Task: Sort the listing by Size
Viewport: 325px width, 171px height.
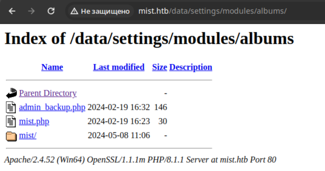Action: [x=159, y=67]
